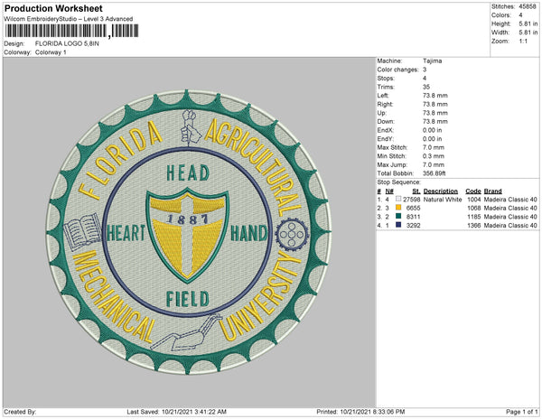The width and height of the screenshot is (542, 419).
Task: Click stitch count "8311" in stop sequence
Action: point(413,217)
